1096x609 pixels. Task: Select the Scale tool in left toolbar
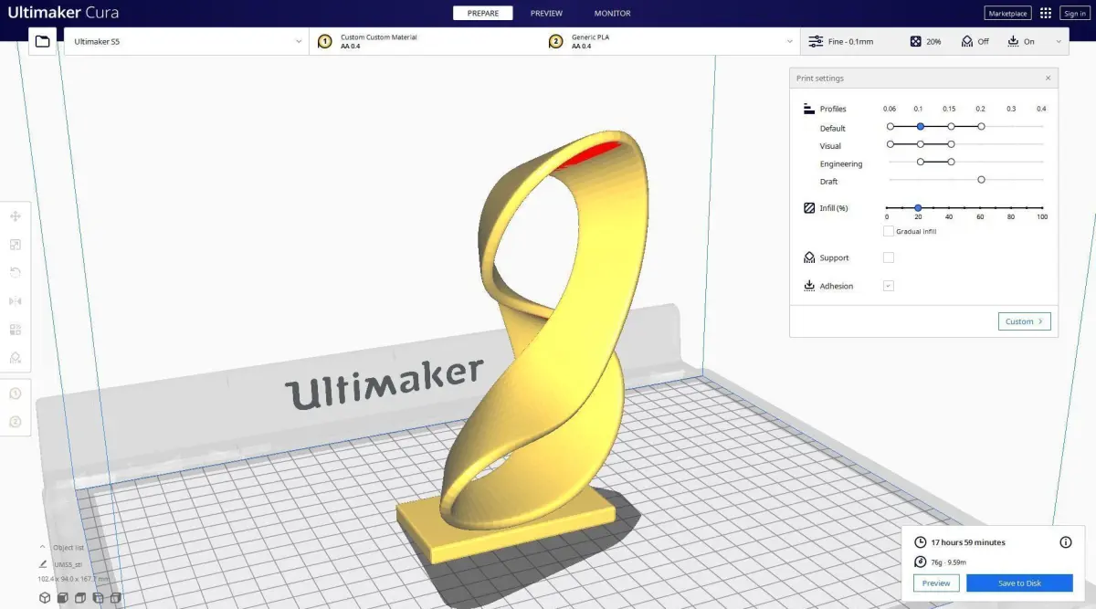(16, 245)
